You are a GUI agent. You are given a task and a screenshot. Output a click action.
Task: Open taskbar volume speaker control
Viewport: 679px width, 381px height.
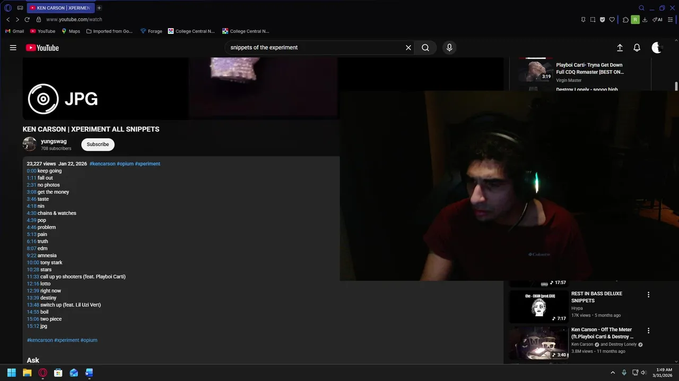click(x=644, y=373)
